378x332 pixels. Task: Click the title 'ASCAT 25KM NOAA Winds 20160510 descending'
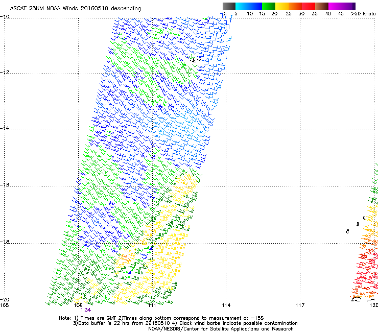[75, 9]
